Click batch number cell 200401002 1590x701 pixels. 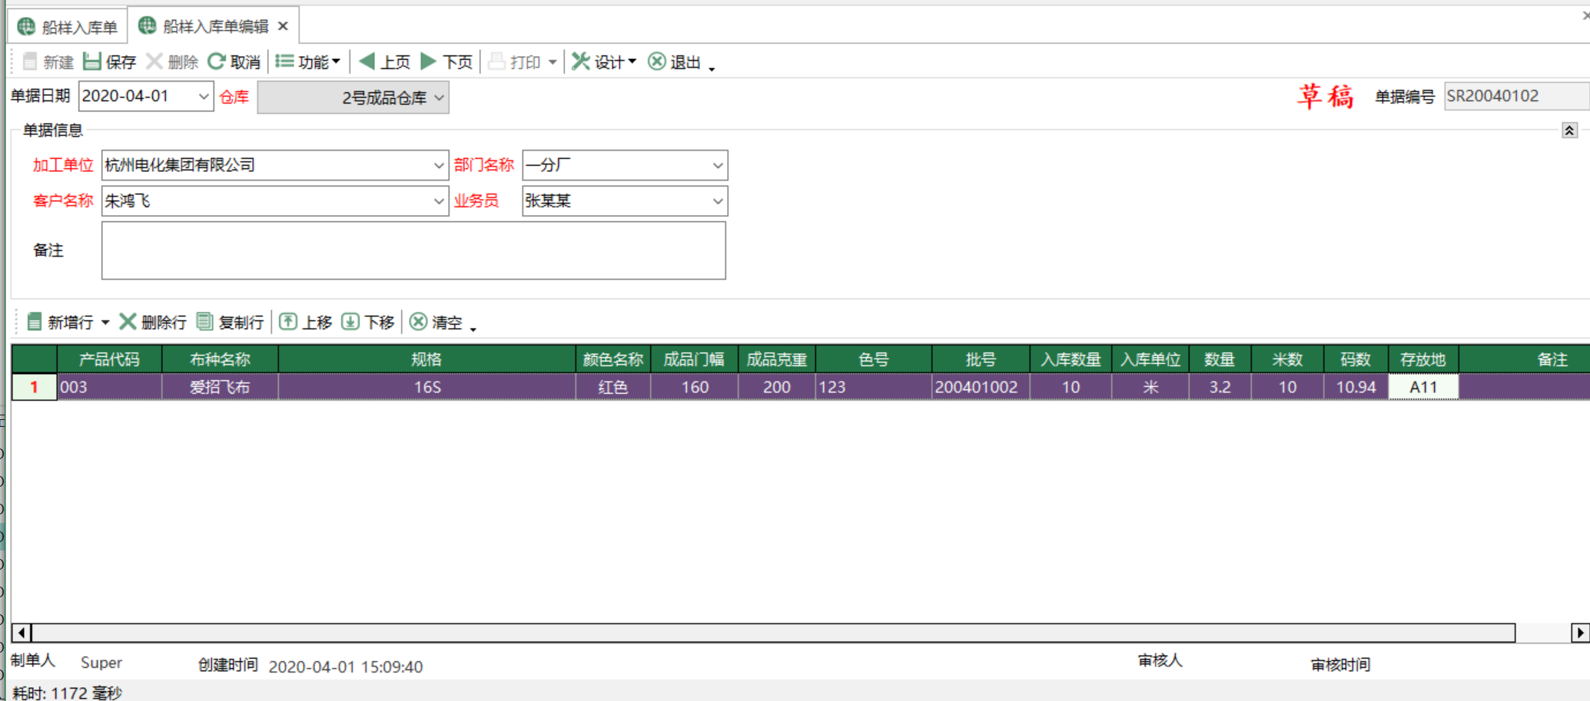tap(981, 387)
